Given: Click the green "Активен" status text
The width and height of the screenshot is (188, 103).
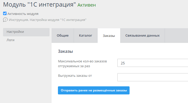Looking at the screenshot, I should pos(87,5).
